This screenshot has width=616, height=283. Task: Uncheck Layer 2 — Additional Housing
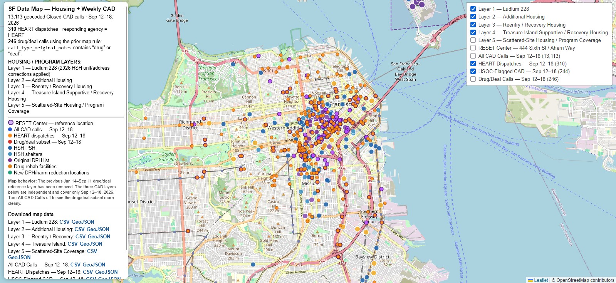pyautogui.click(x=473, y=17)
